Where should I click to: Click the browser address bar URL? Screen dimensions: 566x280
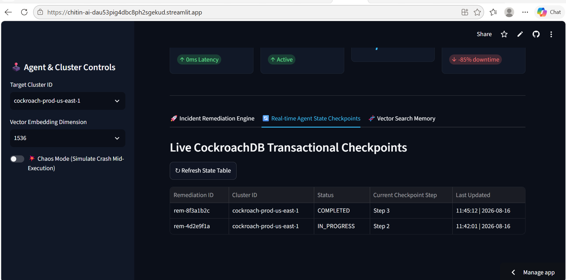[x=124, y=12]
